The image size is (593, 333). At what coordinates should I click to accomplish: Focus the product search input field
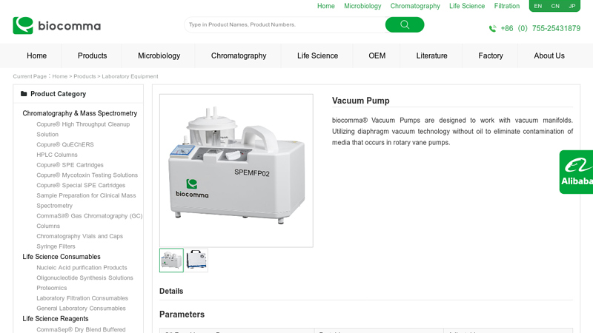click(285, 24)
